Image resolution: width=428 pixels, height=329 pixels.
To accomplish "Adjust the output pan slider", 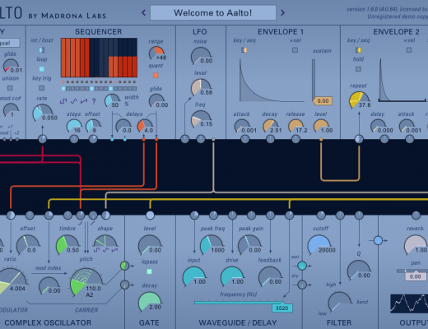I will click(412, 271).
